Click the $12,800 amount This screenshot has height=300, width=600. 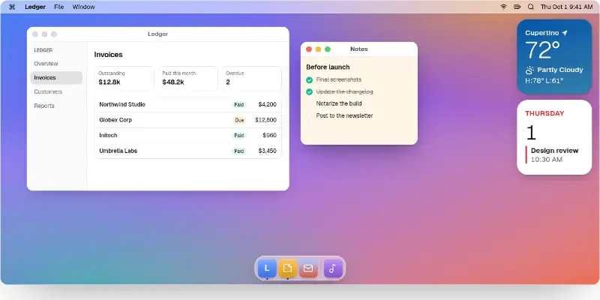tap(266, 120)
